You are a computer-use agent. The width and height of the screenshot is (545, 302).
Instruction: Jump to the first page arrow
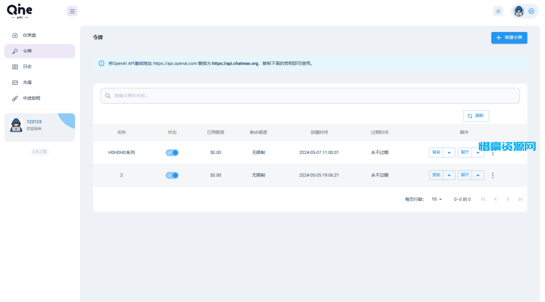tap(483, 199)
